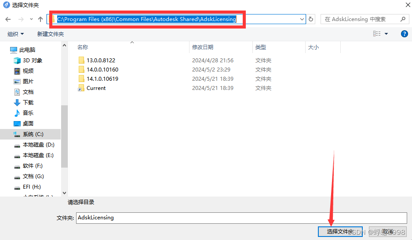412x240 pixels.
Task: Open more view options dropdown arrow
Action: point(386,34)
